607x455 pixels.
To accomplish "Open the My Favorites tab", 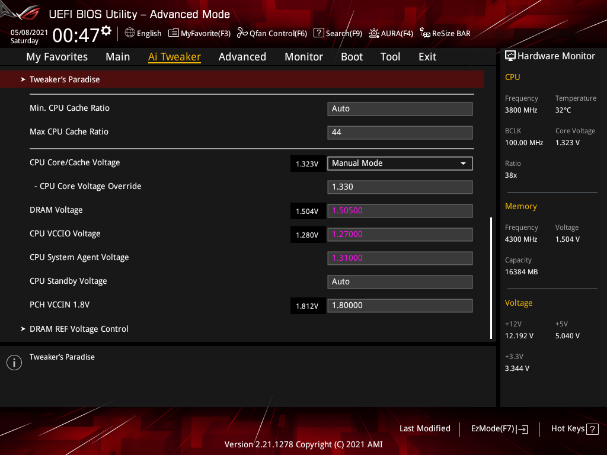I will click(57, 57).
